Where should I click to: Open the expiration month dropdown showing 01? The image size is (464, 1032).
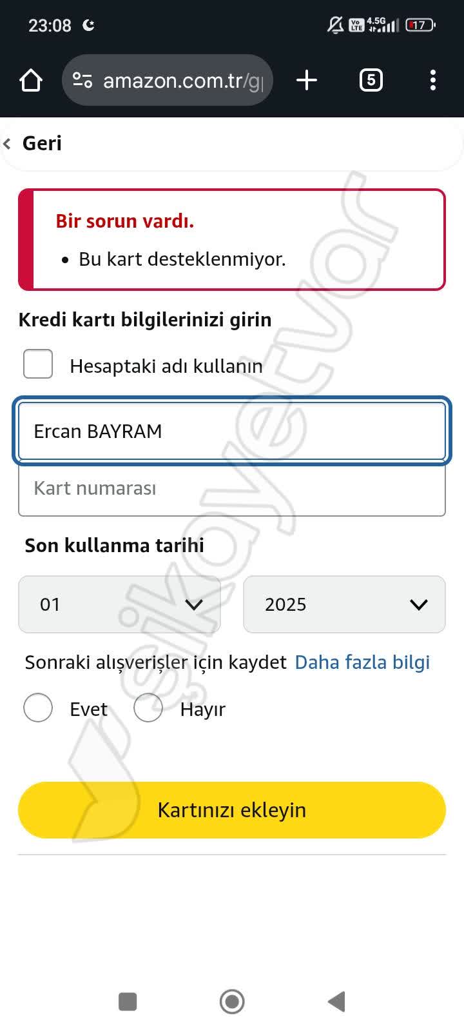(119, 604)
